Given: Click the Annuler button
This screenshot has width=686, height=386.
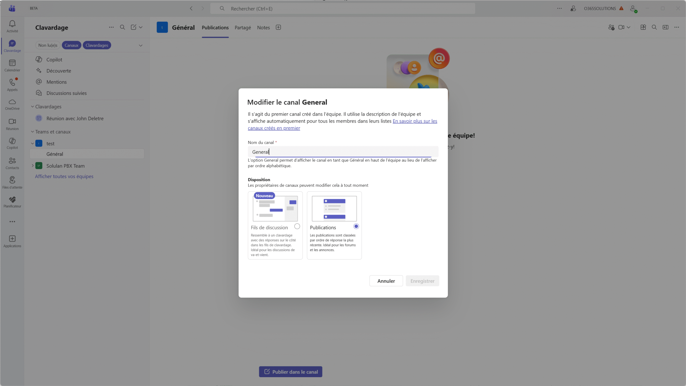Looking at the screenshot, I should [386, 281].
